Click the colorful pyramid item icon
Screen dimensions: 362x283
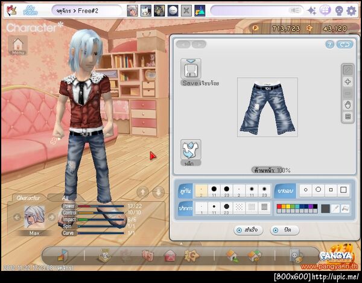coord(200,11)
